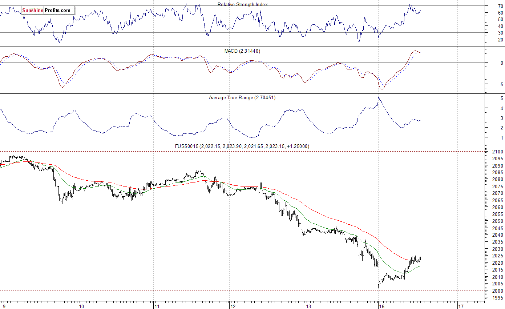Select the Relative Strength Index title
The width and height of the screenshot is (505, 309).
pos(243,4)
